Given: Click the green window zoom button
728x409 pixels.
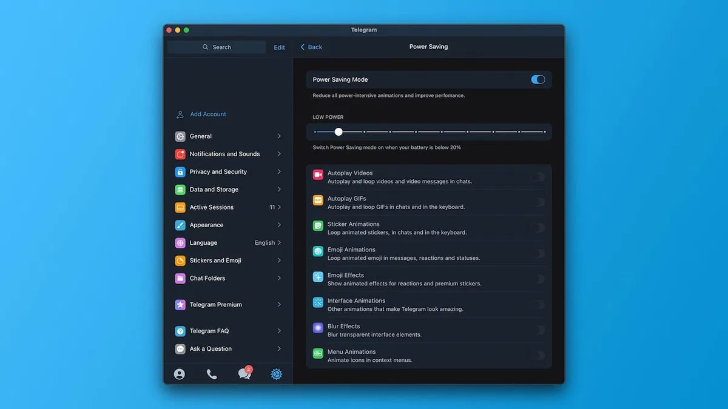Looking at the screenshot, I should tap(186, 30).
